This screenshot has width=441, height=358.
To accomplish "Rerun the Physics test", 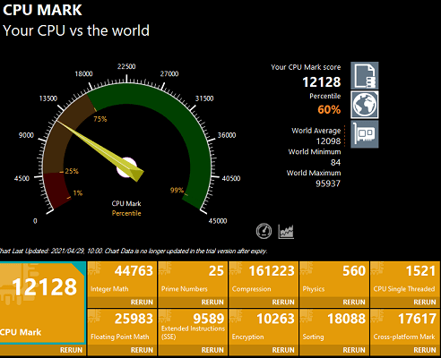I will click(x=354, y=302).
